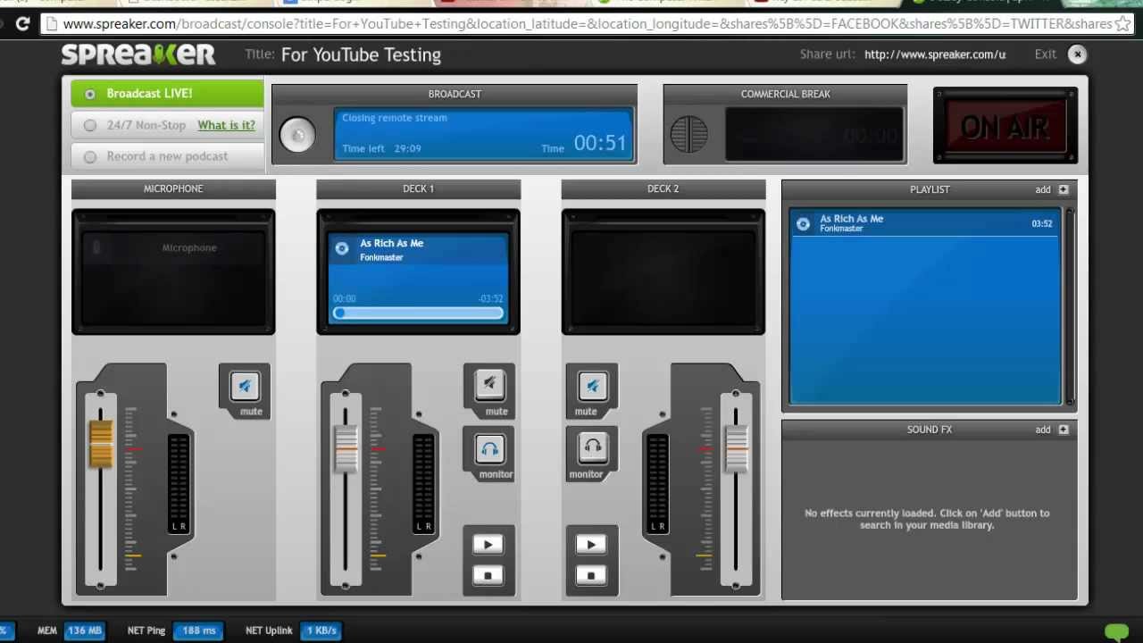
Task: Mute Deck 1 audio
Action: [489, 384]
